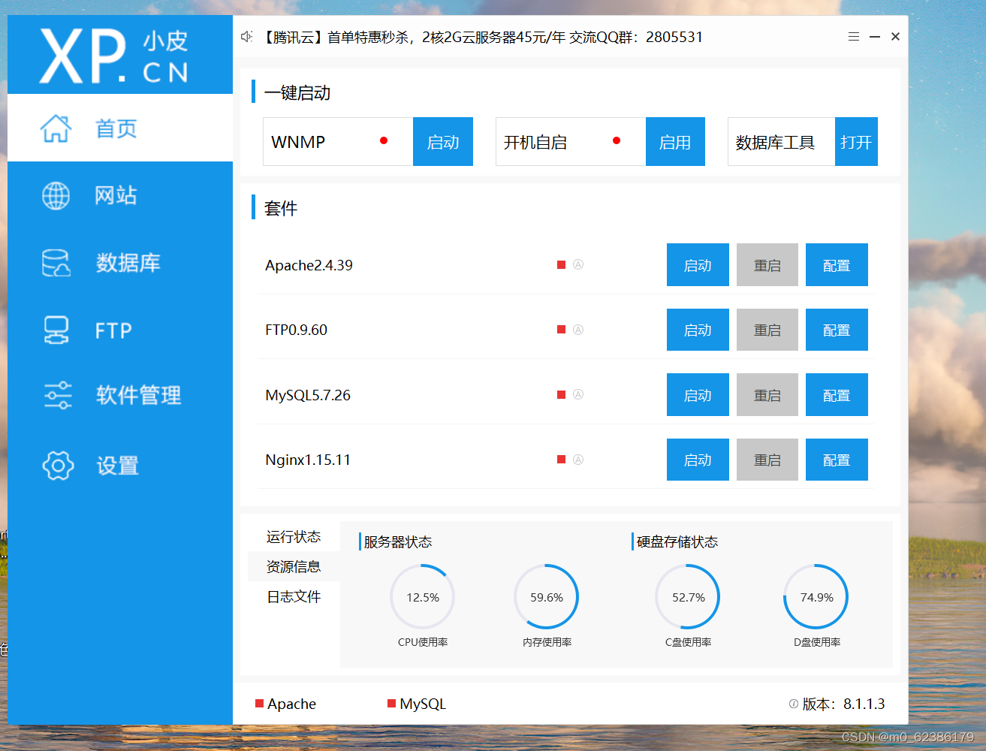
Task: Open the 首页 home page
Action: pyautogui.click(x=120, y=128)
